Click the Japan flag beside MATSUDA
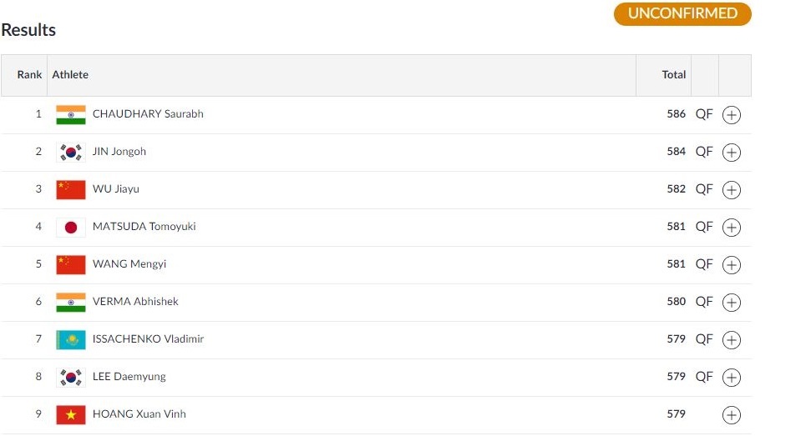This screenshot has height=436, width=806. 71,227
